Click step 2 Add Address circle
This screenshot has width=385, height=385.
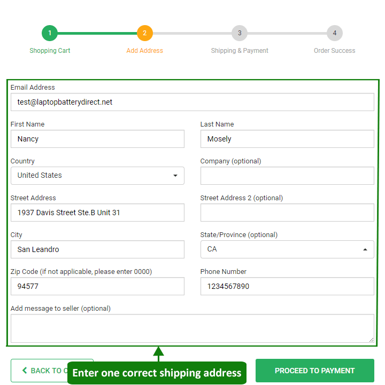pyautogui.click(x=144, y=33)
